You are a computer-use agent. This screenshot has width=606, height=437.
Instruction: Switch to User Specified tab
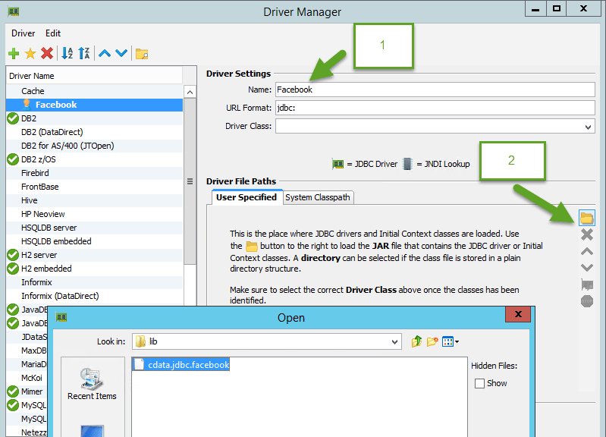(246, 197)
